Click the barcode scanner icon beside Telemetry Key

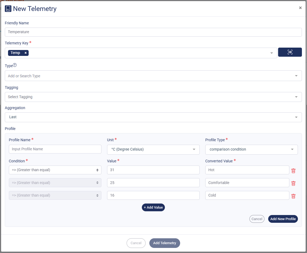(x=290, y=52)
